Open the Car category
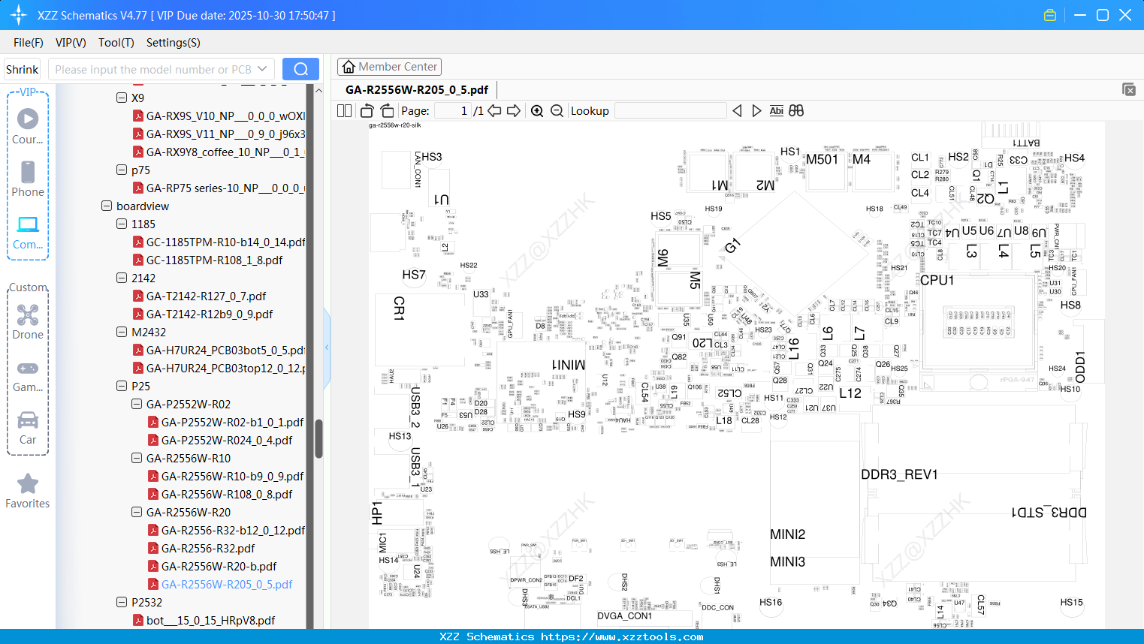The width and height of the screenshot is (1144, 644). point(28,429)
